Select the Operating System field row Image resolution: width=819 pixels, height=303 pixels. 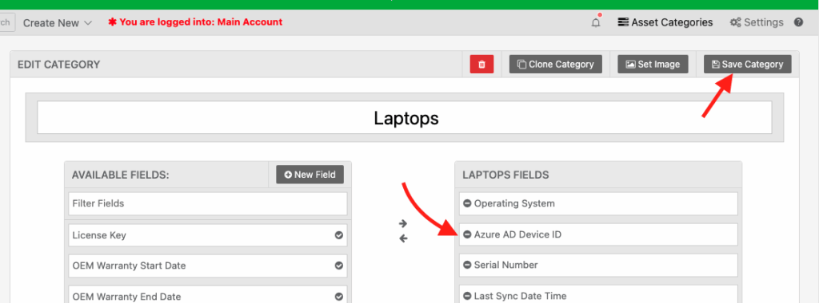point(598,203)
